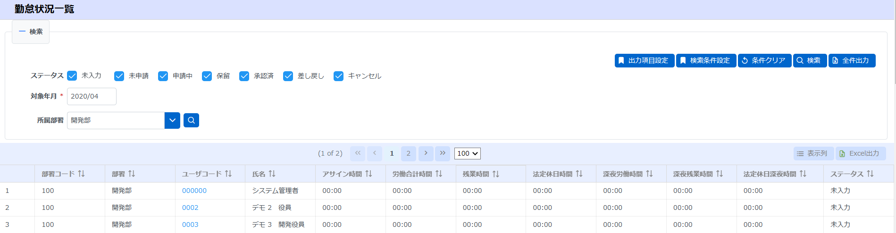The width and height of the screenshot is (896, 233).
Task: Uncheck 差し戻し status checkbox
Action: [288, 76]
